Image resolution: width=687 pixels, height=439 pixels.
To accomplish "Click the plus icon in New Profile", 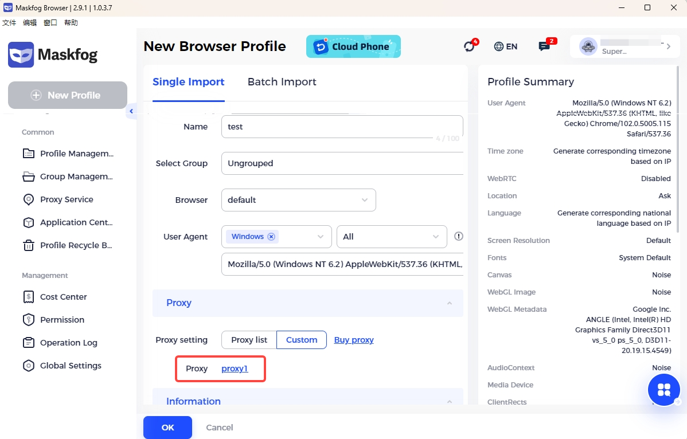I will pyautogui.click(x=36, y=95).
